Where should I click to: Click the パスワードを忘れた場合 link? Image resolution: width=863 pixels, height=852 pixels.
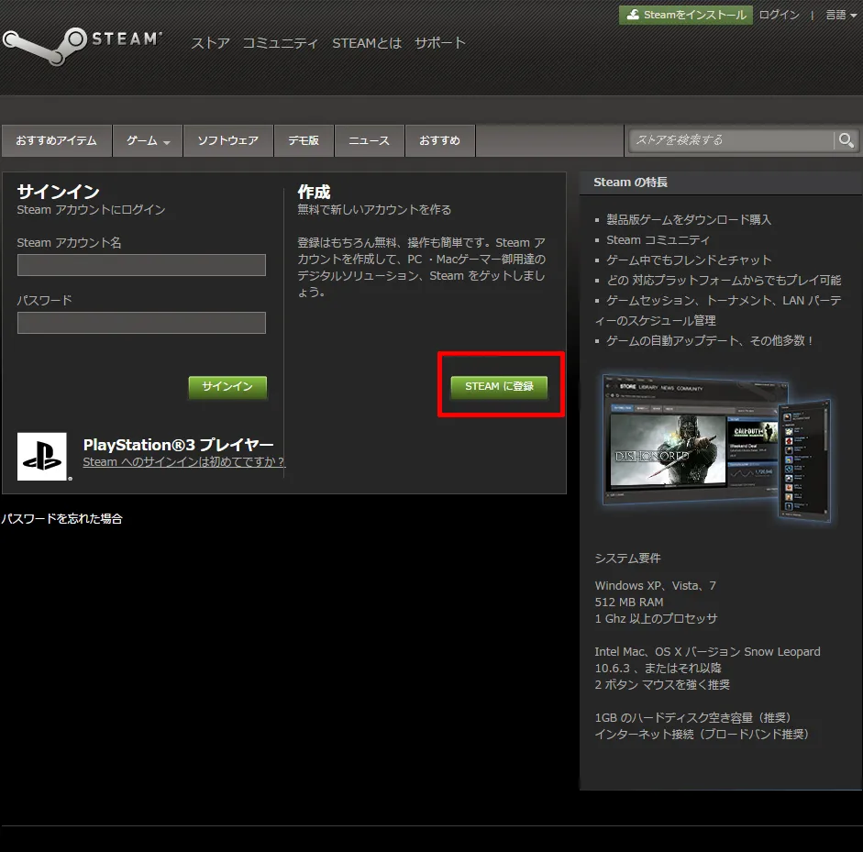point(61,518)
